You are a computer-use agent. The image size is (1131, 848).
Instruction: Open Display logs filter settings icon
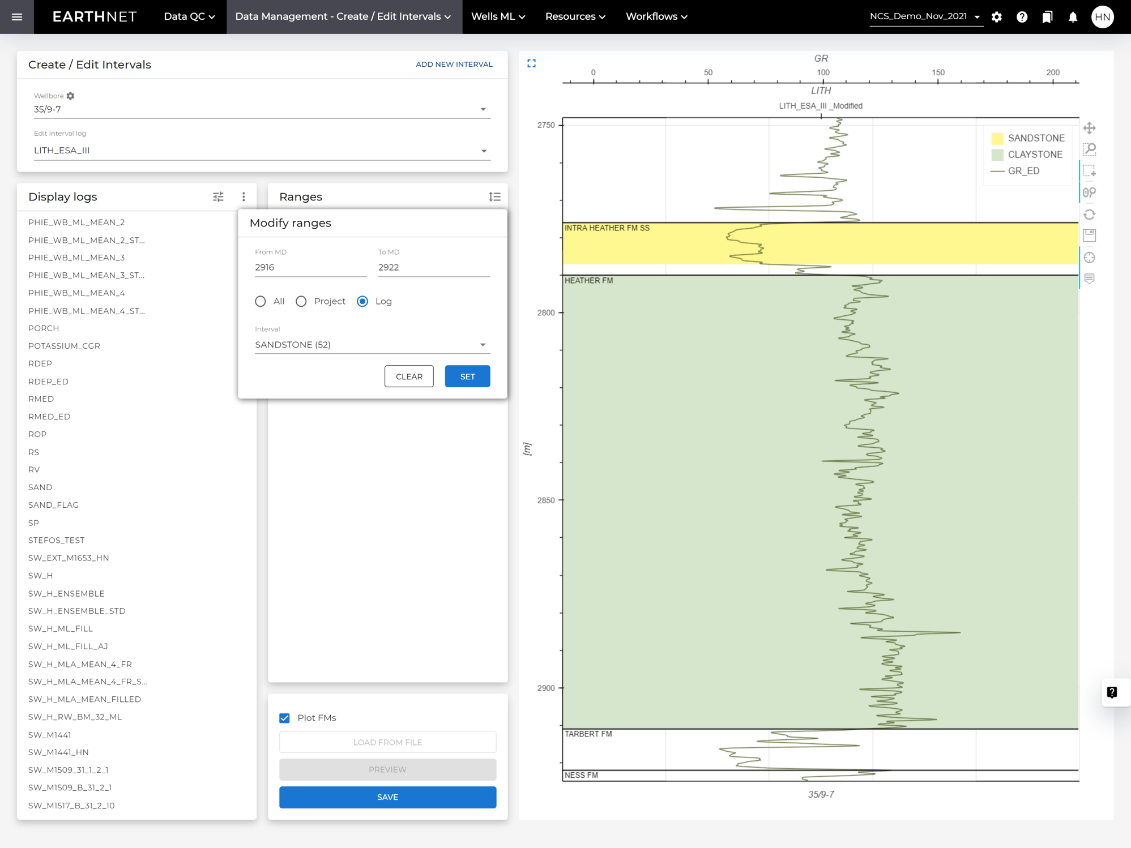tap(218, 197)
